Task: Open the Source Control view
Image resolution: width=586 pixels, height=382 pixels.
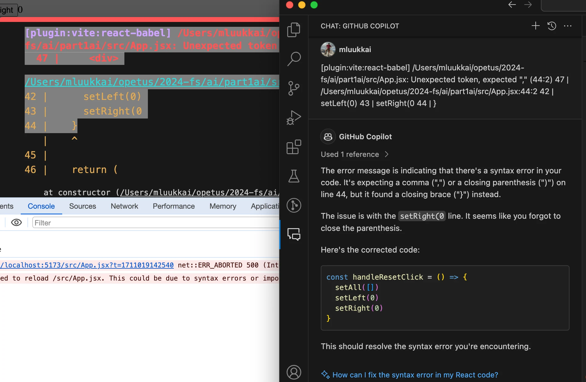Action: (x=294, y=88)
